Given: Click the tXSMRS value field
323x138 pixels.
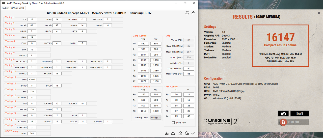Looking at the screenshot, I should point(32,97).
